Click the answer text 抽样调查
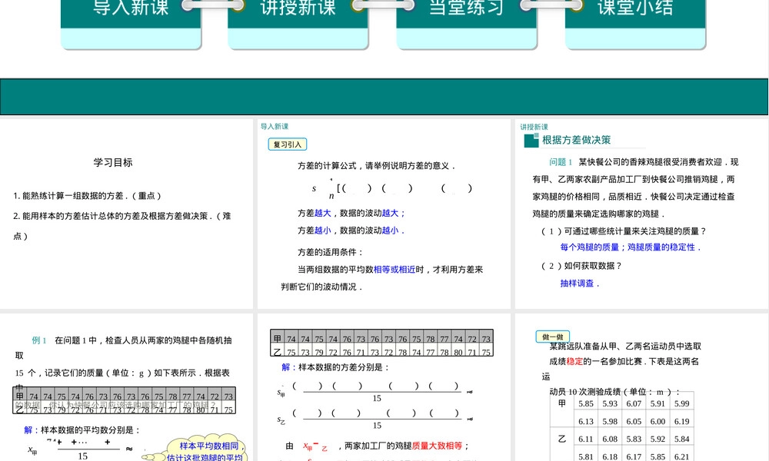Screen dimensions: 769x461 pyautogui.click(x=580, y=284)
